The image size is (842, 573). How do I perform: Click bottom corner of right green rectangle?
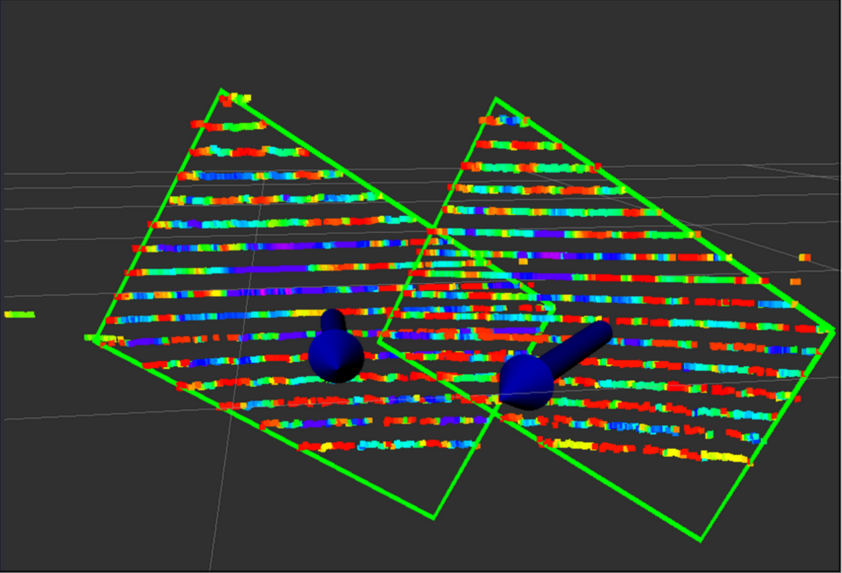coord(701,541)
